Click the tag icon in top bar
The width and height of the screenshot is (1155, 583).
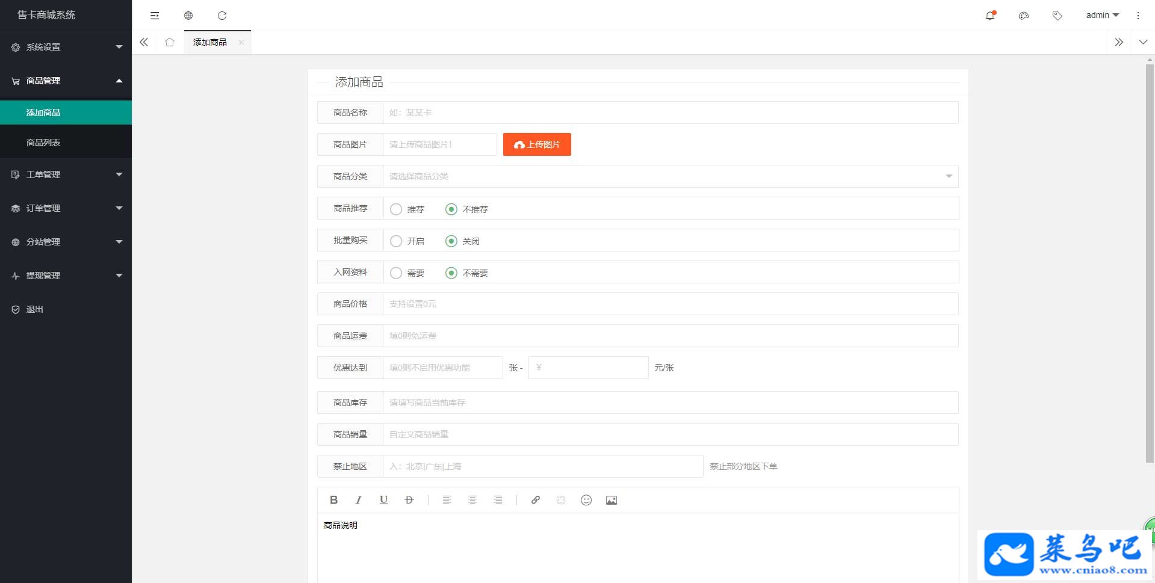1057,16
